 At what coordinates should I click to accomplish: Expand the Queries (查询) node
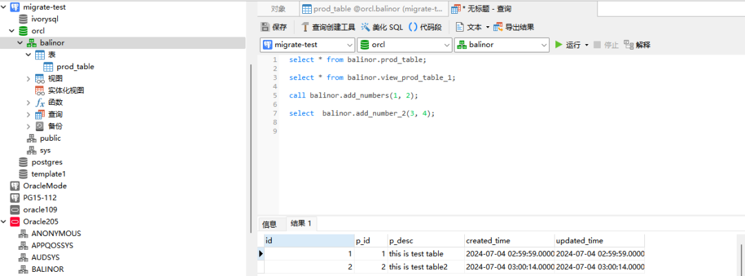pos(28,114)
